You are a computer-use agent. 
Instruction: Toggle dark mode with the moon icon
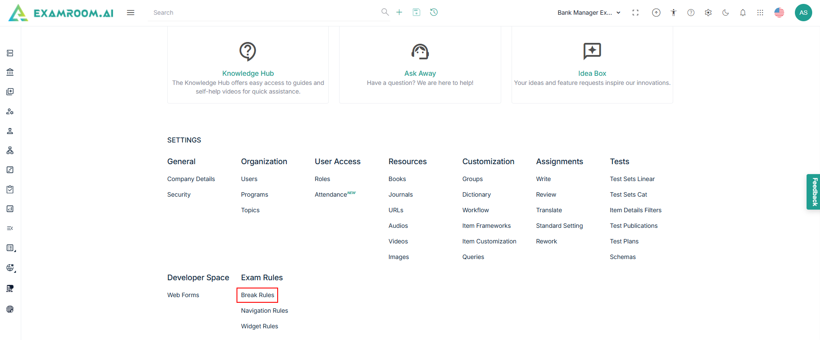click(726, 13)
